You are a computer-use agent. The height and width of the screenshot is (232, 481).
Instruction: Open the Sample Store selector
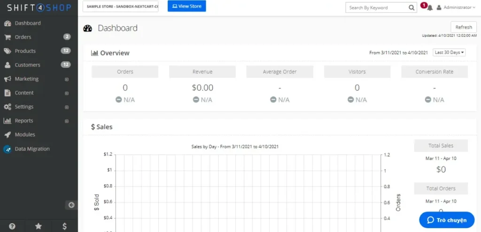(x=121, y=7)
